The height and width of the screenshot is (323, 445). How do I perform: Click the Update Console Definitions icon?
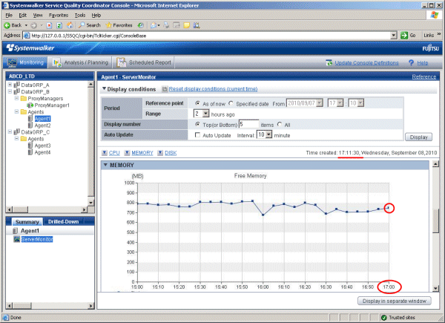click(329, 63)
